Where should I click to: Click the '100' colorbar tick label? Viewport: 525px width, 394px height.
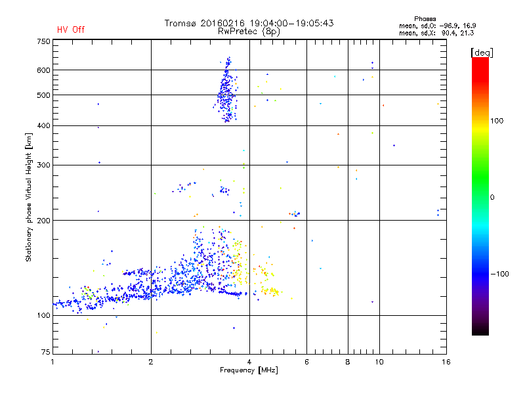(497, 121)
